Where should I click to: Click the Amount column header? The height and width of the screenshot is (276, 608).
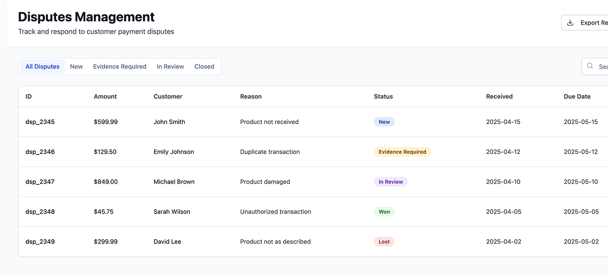click(x=105, y=97)
